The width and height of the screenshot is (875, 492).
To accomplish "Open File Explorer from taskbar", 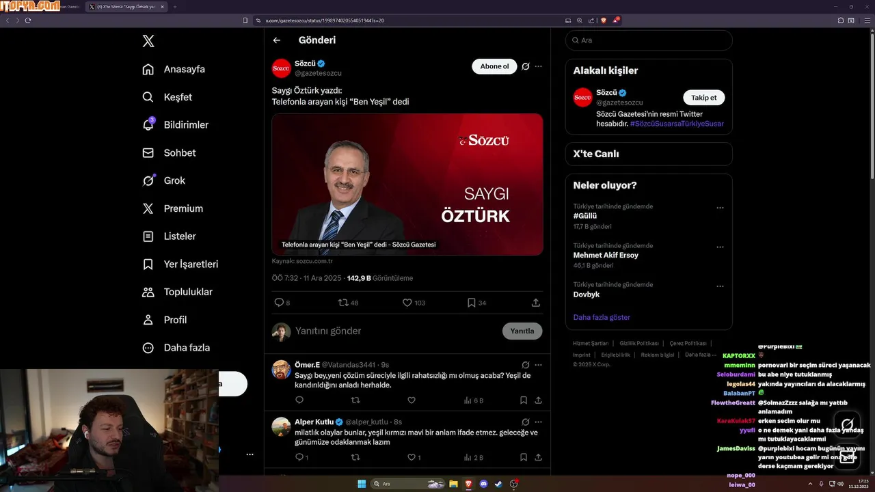I will pyautogui.click(x=453, y=484).
